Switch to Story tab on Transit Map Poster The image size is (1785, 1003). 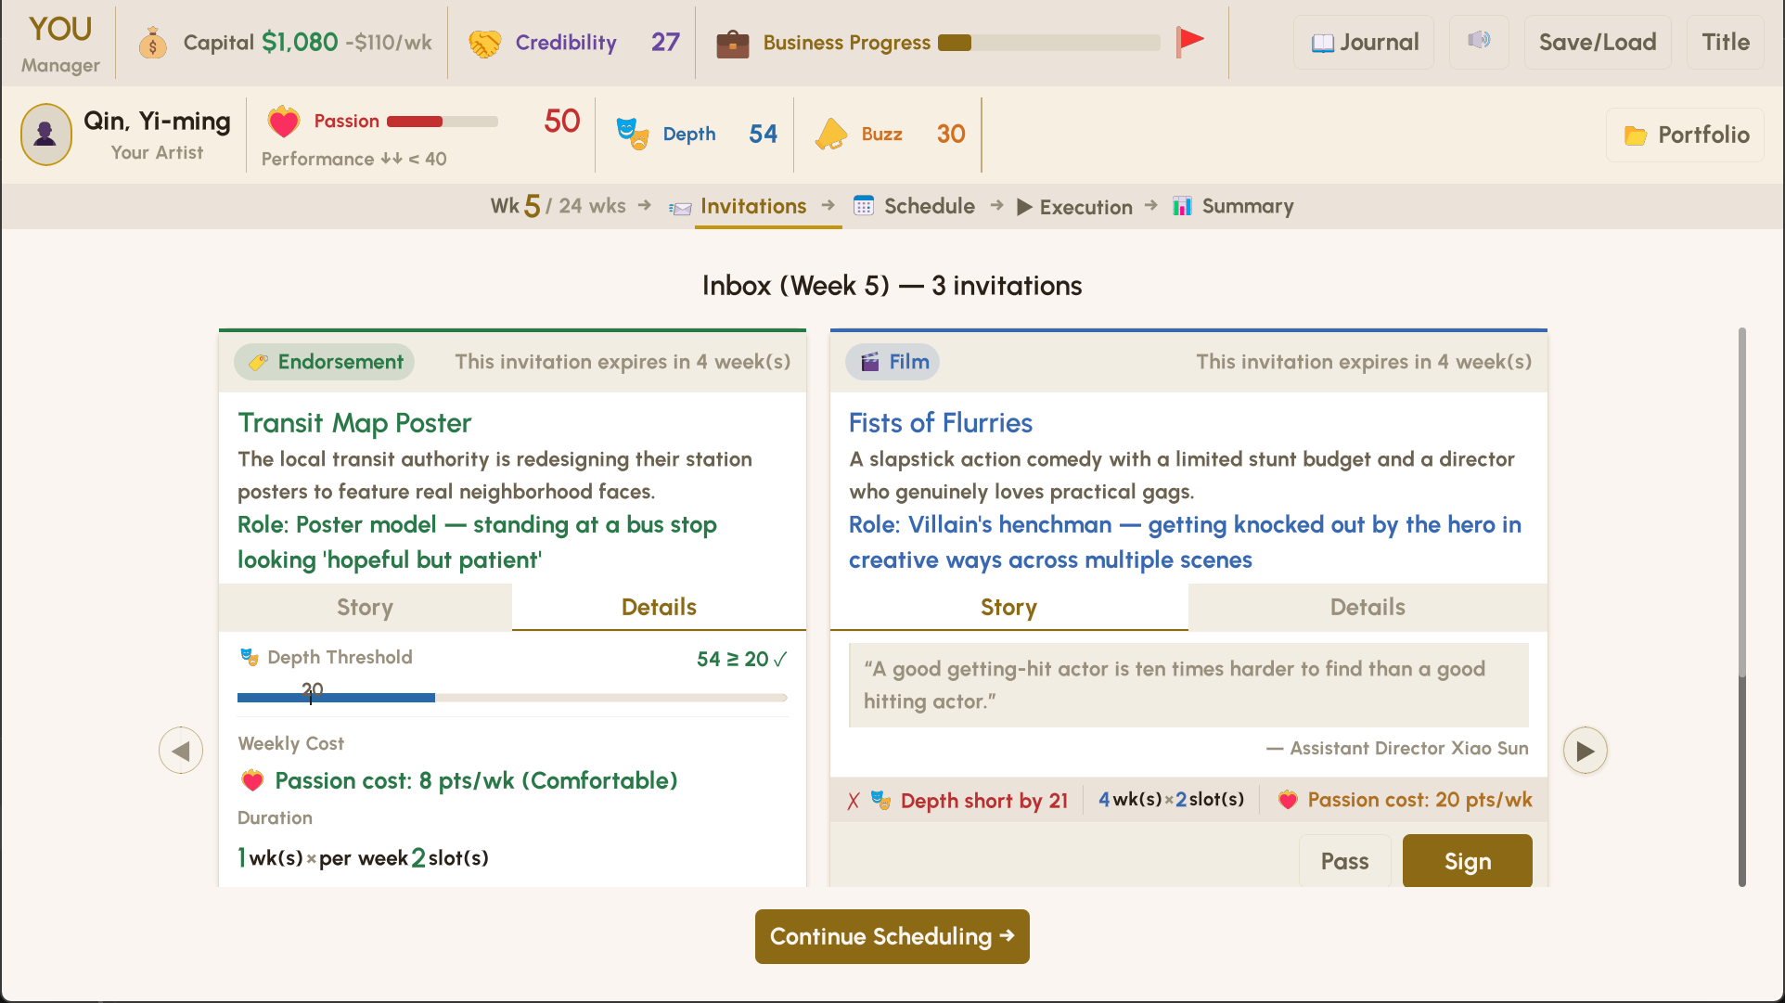coord(365,608)
